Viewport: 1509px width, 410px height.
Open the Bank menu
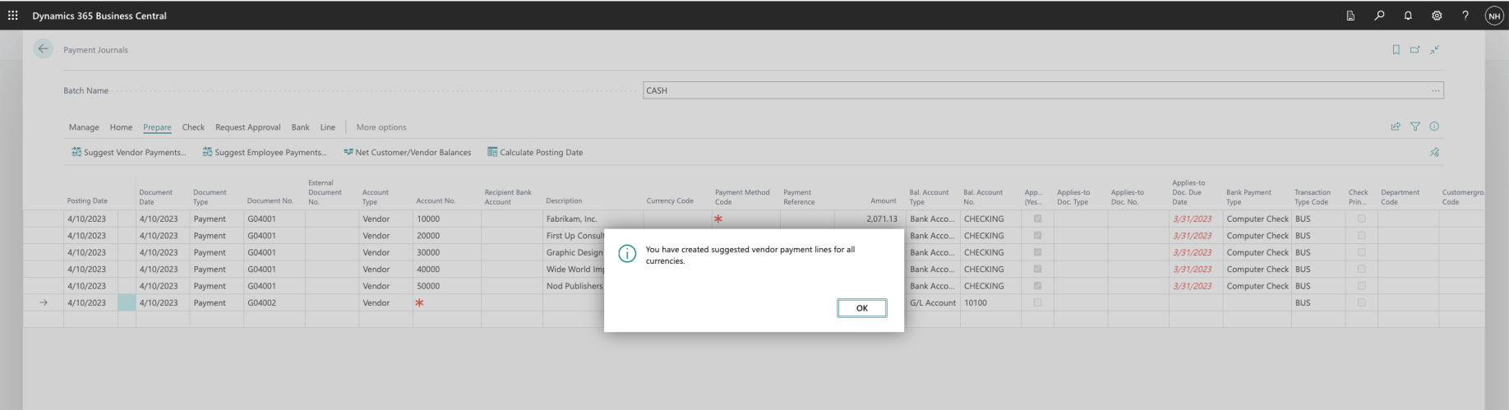point(300,127)
